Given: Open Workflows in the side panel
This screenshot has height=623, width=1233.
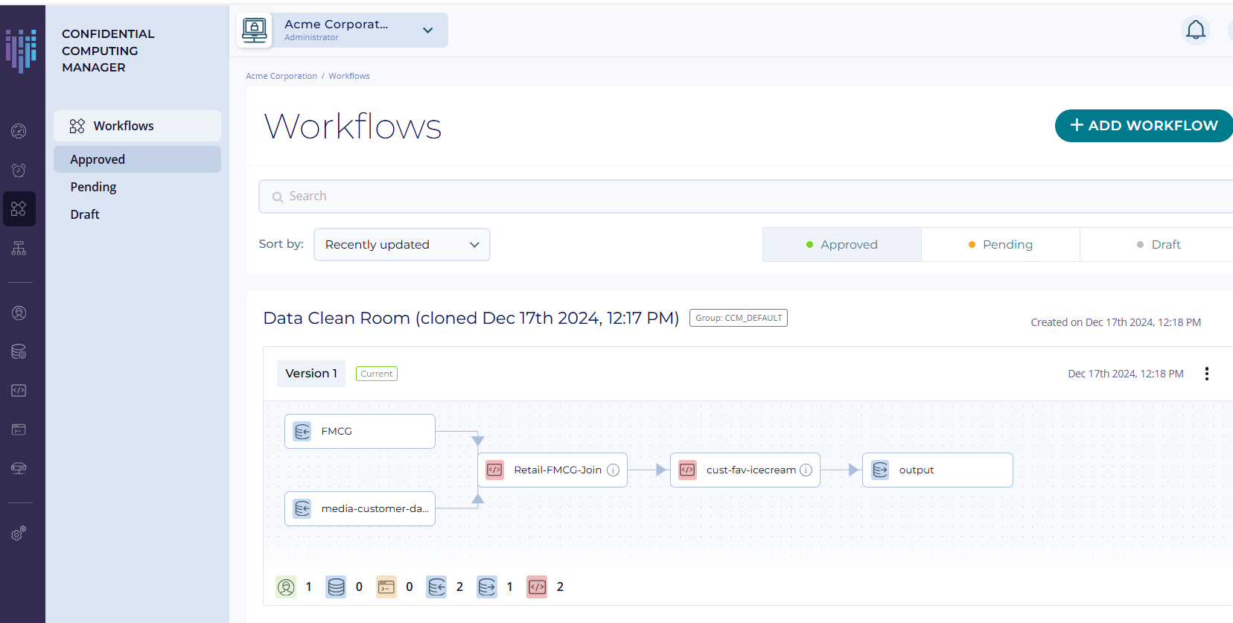Looking at the screenshot, I should tap(137, 127).
